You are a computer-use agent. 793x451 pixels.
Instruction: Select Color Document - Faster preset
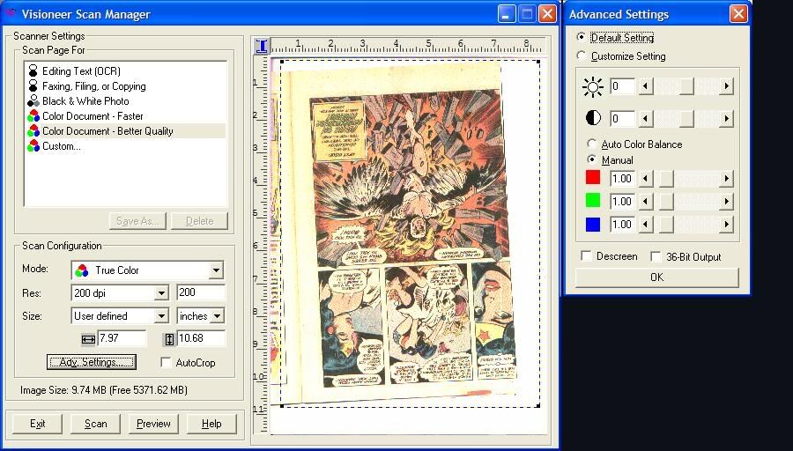[93, 116]
